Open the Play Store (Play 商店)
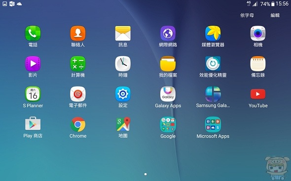The image size is (291, 181). (x=33, y=124)
